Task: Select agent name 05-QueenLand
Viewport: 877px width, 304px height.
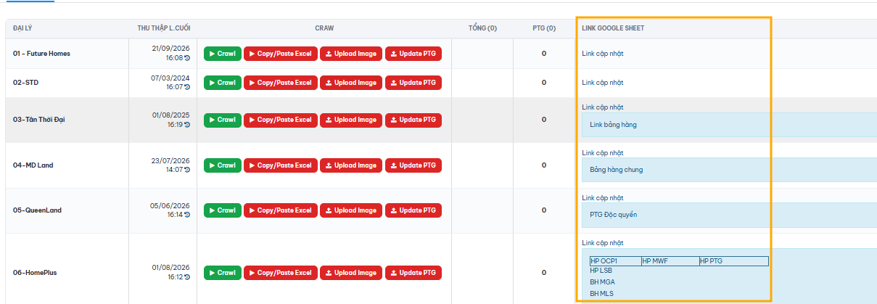Action: coord(37,210)
